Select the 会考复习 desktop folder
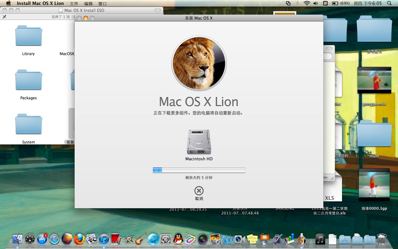The image size is (398, 249). point(374,29)
